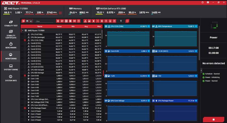Sort table by Max column header
The image size is (227, 123).
(x=99, y=26)
